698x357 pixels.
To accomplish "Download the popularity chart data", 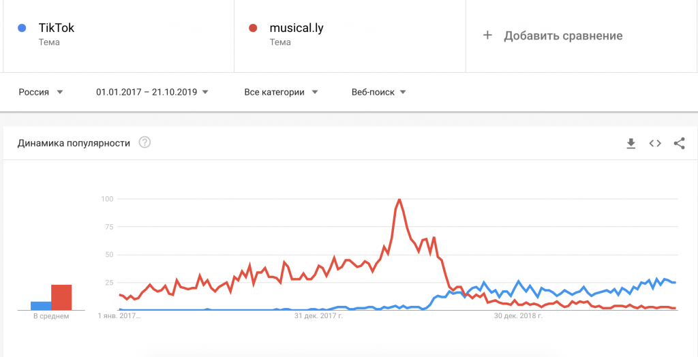I will (x=631, y=143).
